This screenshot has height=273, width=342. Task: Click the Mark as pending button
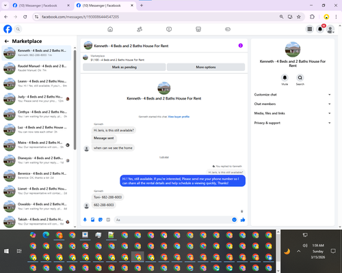(124, 67)
